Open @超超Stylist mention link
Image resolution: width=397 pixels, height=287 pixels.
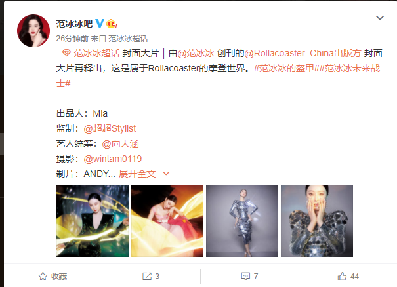[110, 128]
